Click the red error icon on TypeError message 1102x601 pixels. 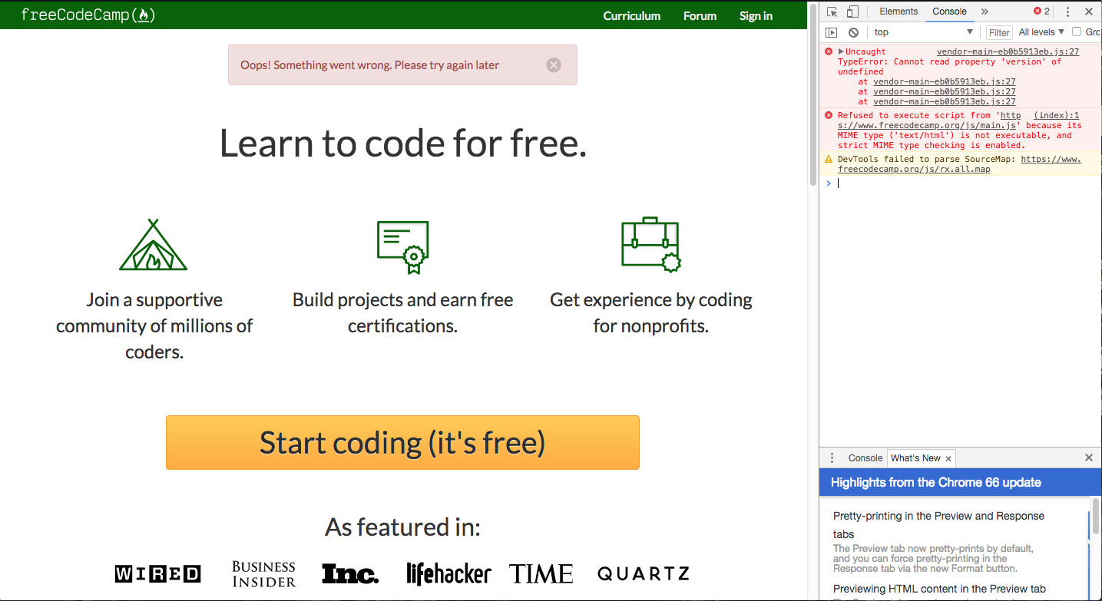pyautogui.click(x=828, y=51)
